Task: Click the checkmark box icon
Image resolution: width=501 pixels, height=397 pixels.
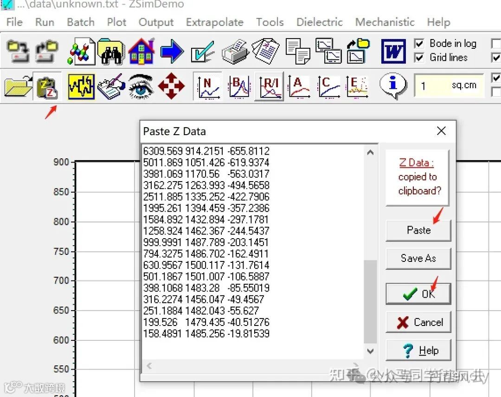Action: tap(202, 52)
